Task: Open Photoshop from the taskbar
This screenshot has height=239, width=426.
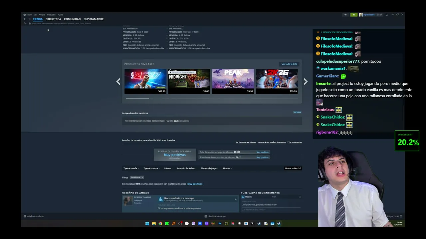Action: (220, 224)
